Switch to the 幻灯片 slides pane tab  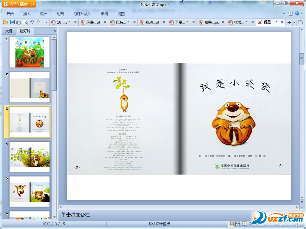(25, 31)
